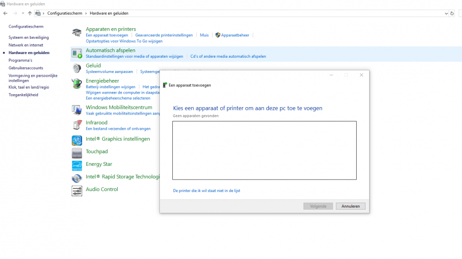Click the Windows Mobiliteitscentrum icon
Viewport: 462px width, 259px height.
point(77,110)
